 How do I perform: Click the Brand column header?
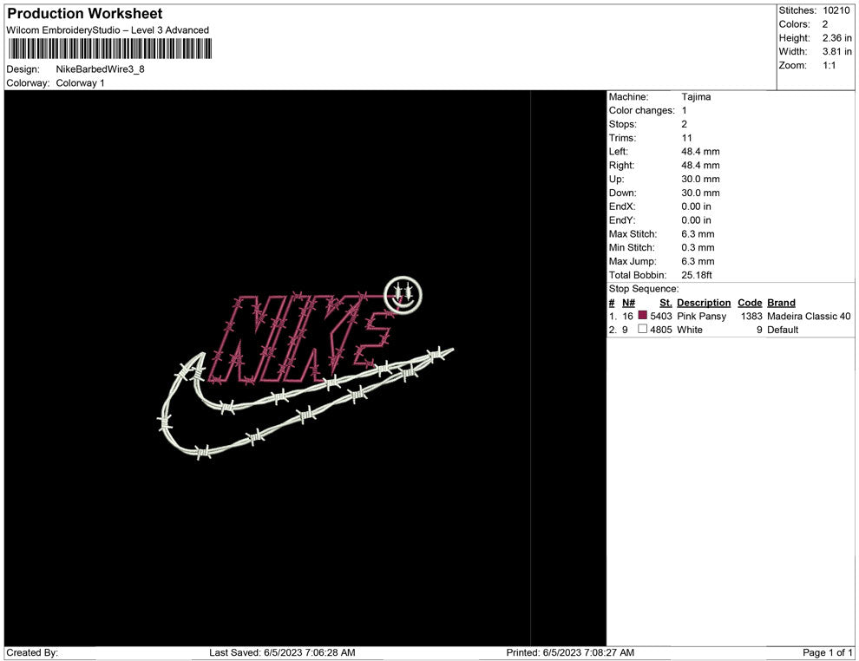[x=781, y=303]
